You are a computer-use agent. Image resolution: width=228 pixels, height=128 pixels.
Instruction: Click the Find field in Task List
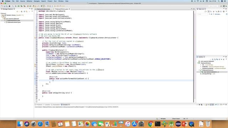click(202, 14)
